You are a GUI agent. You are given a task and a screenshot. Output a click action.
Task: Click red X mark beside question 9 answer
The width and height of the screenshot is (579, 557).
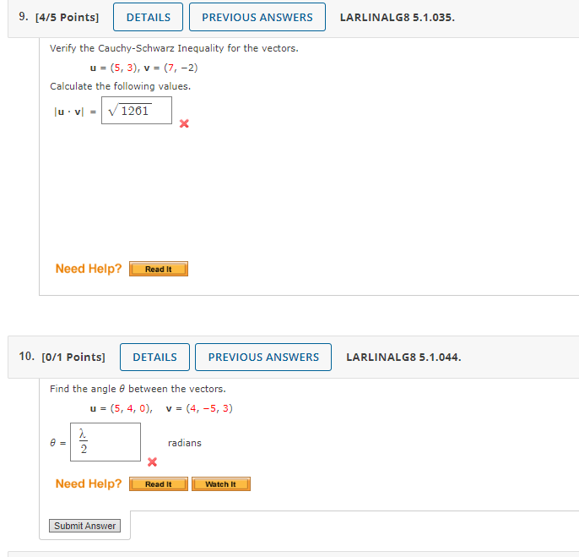pyautogui.click(x=184, y=123)
